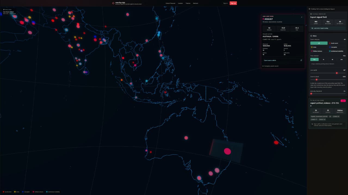
Task: Filter by All event categories
Action: click(319, 43)
